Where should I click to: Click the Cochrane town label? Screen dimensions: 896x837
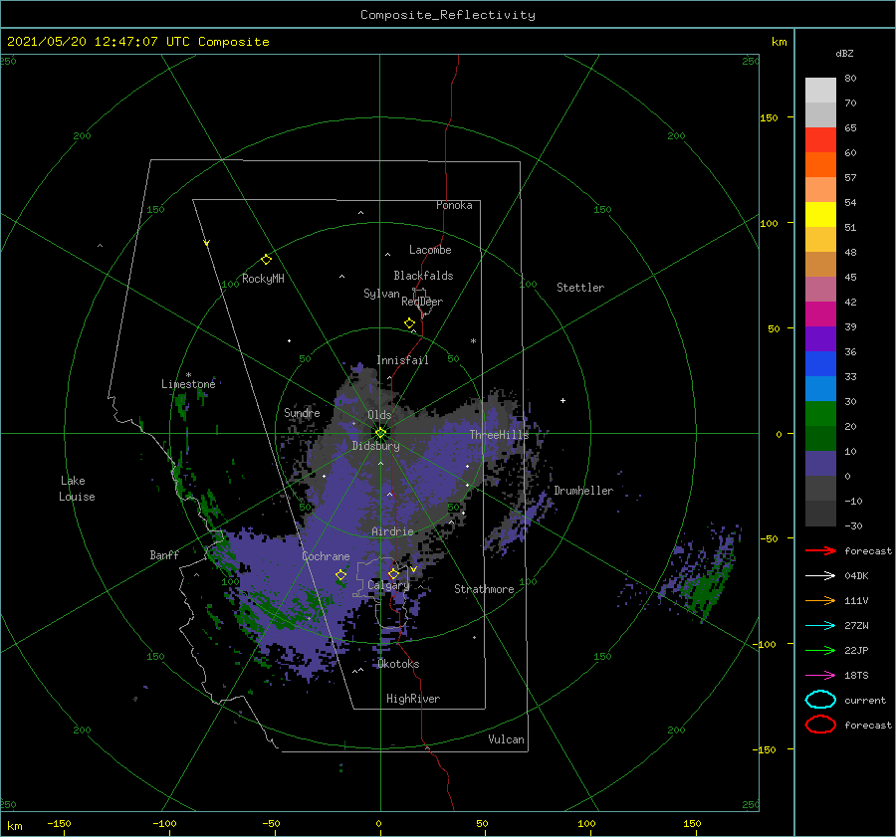[x=326, y=556]
